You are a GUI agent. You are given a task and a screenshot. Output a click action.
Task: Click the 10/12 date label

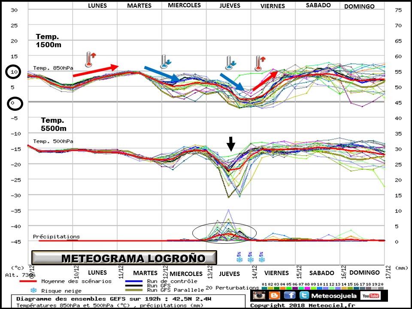point(77,272)
